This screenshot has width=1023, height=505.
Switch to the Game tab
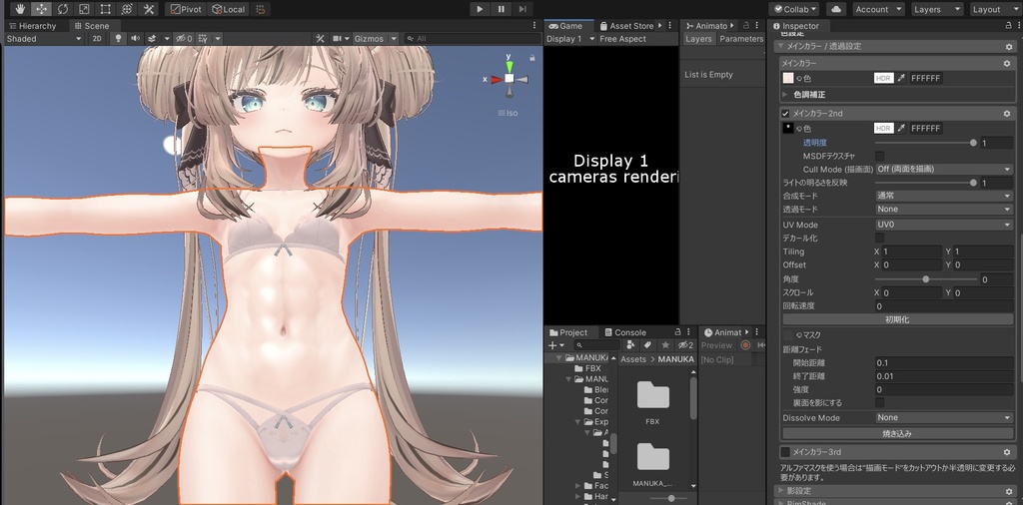(565, 26)
